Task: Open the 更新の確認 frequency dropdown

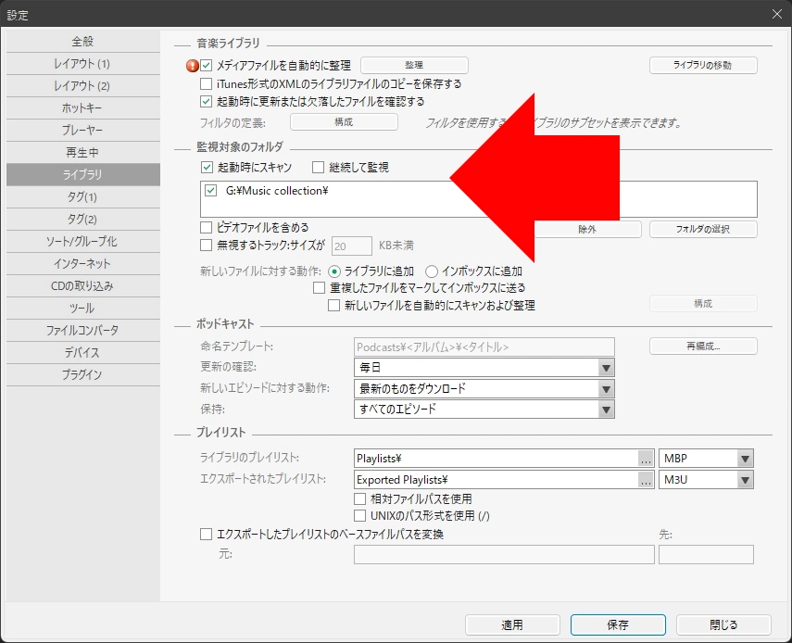Action: click(606, 368)
